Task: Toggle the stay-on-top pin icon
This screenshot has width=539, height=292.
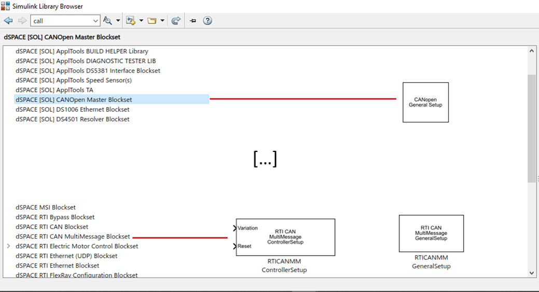Action: tap(193, 21)
